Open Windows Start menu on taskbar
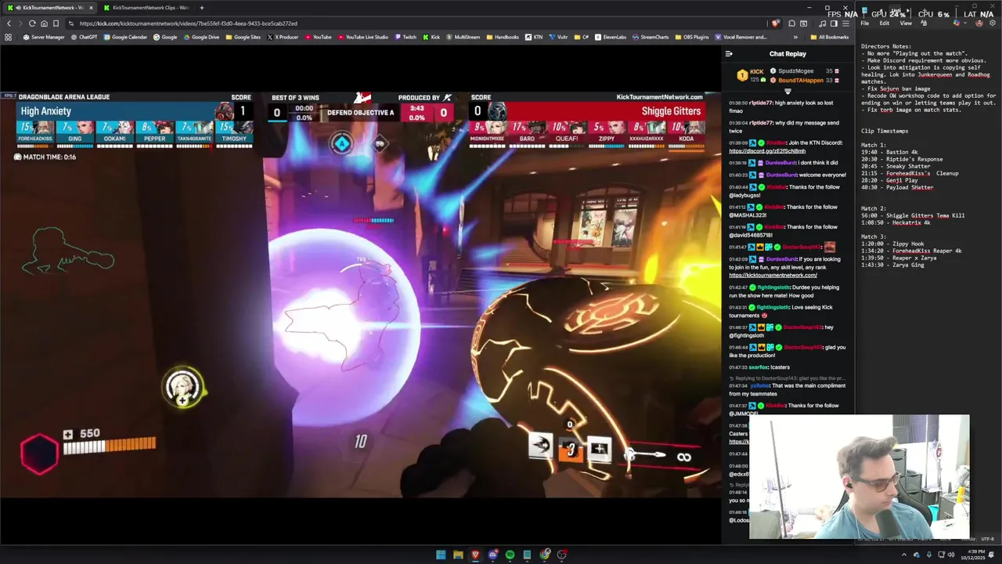The image size is (1002, 564). click(441, 555)
